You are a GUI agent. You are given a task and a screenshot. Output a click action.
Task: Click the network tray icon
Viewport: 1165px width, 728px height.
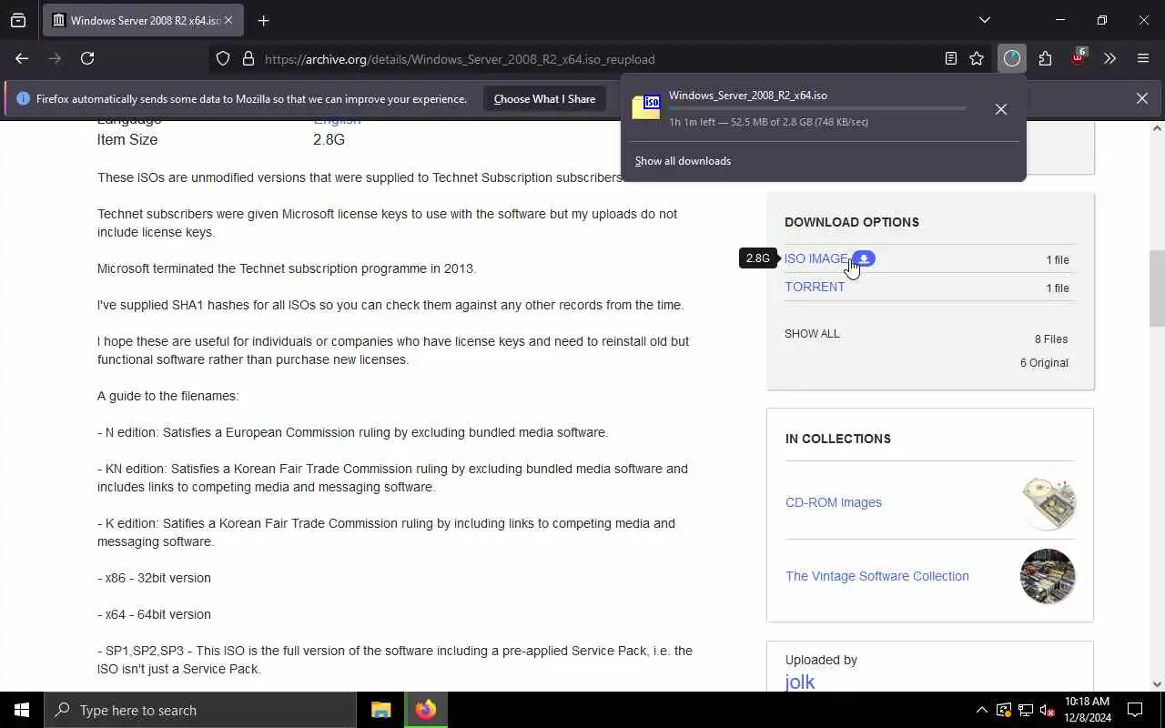1025,710
